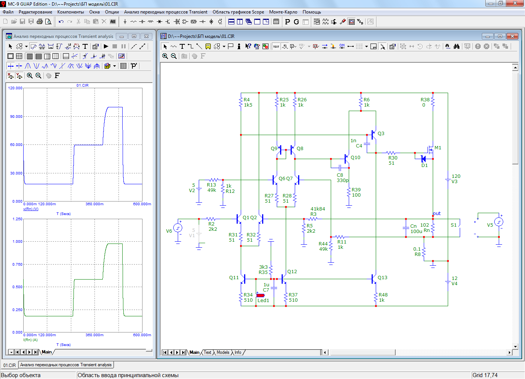The image size is (525, 379).
Task: Click the 01.CIR window tab at bottom
Action: pos(10,365)
